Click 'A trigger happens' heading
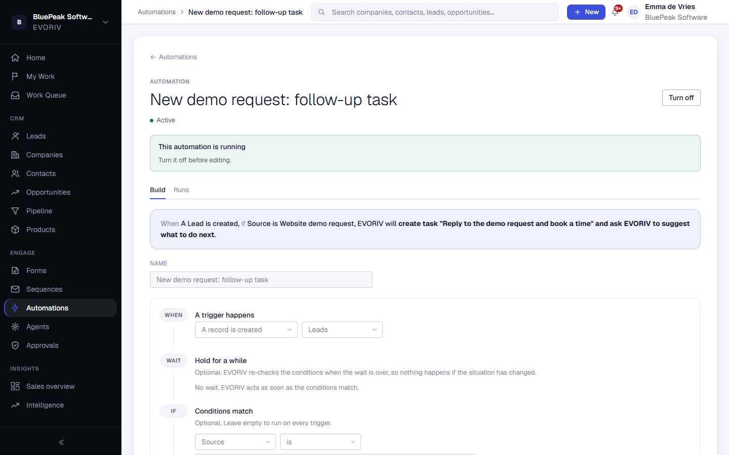The image size is (729, 455). click(225, 315)
